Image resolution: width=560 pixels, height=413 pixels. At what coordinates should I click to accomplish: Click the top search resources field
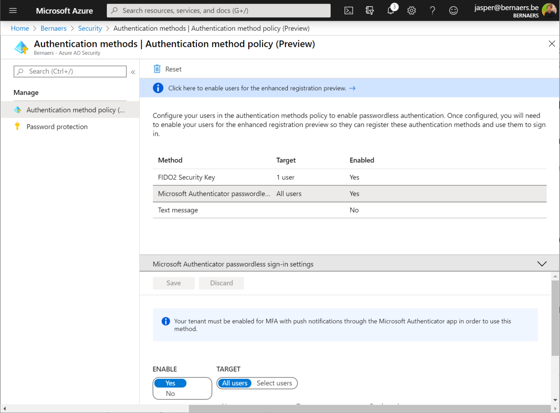[x=219, y=11]
